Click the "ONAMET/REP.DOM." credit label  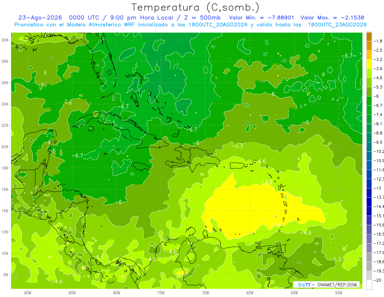click(338, 285)
